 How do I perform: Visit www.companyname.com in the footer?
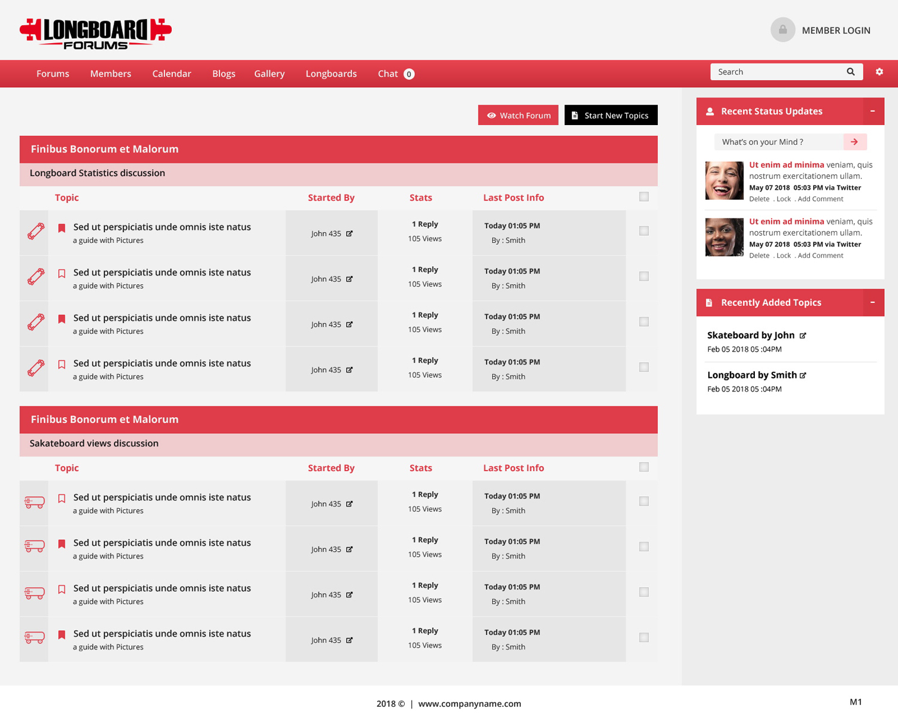click(x=469, y=704)
